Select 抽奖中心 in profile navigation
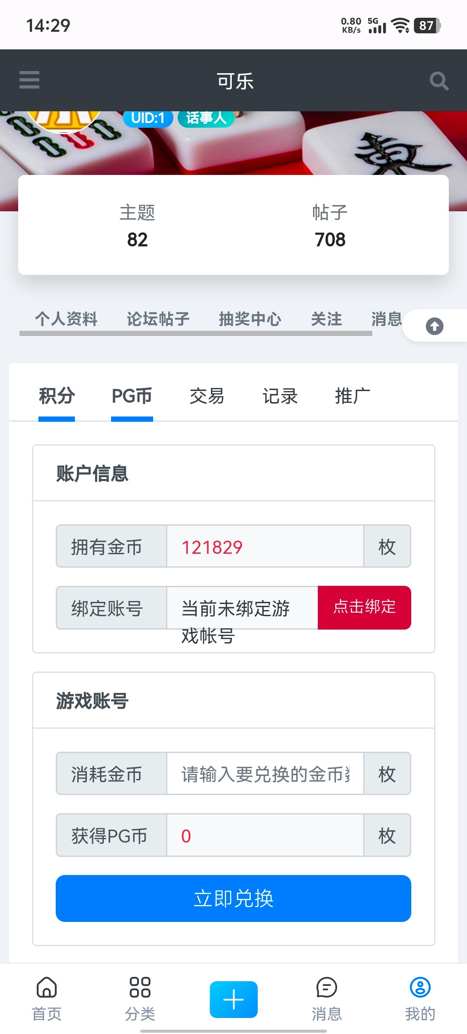The height and width of the screenshot is (1034, 467). [x=250, y=319]
